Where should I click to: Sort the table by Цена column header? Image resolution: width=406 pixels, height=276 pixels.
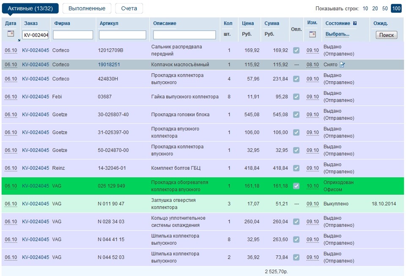(248, 23)
